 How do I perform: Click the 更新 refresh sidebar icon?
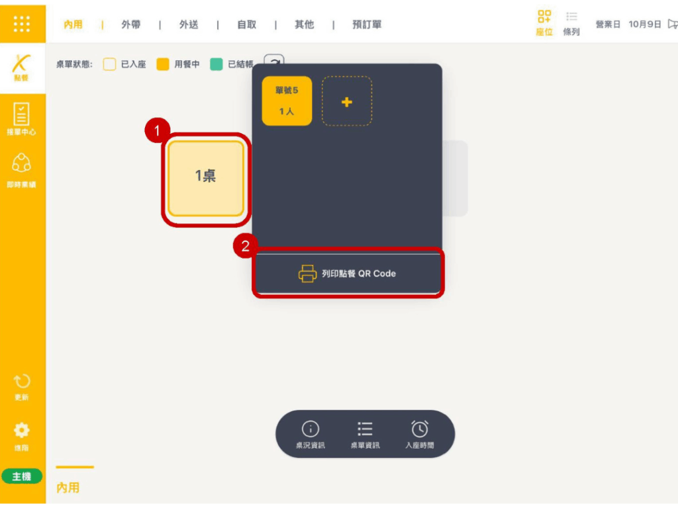[x=21, y=387]
